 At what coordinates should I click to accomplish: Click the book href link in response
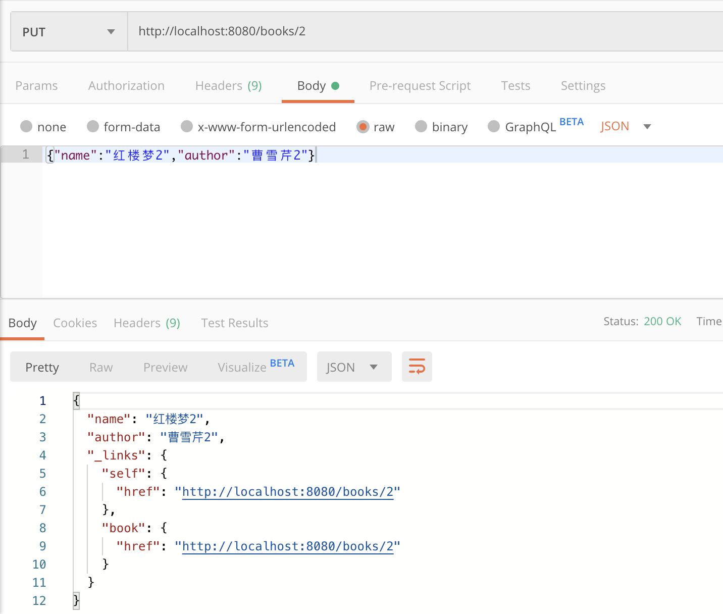tap(288, 546)
